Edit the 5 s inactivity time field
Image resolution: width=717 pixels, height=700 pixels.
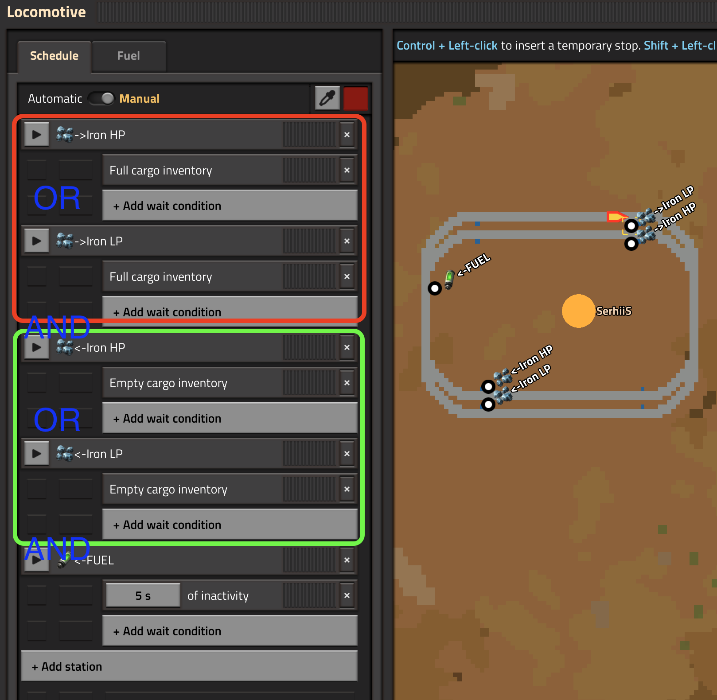143,595
